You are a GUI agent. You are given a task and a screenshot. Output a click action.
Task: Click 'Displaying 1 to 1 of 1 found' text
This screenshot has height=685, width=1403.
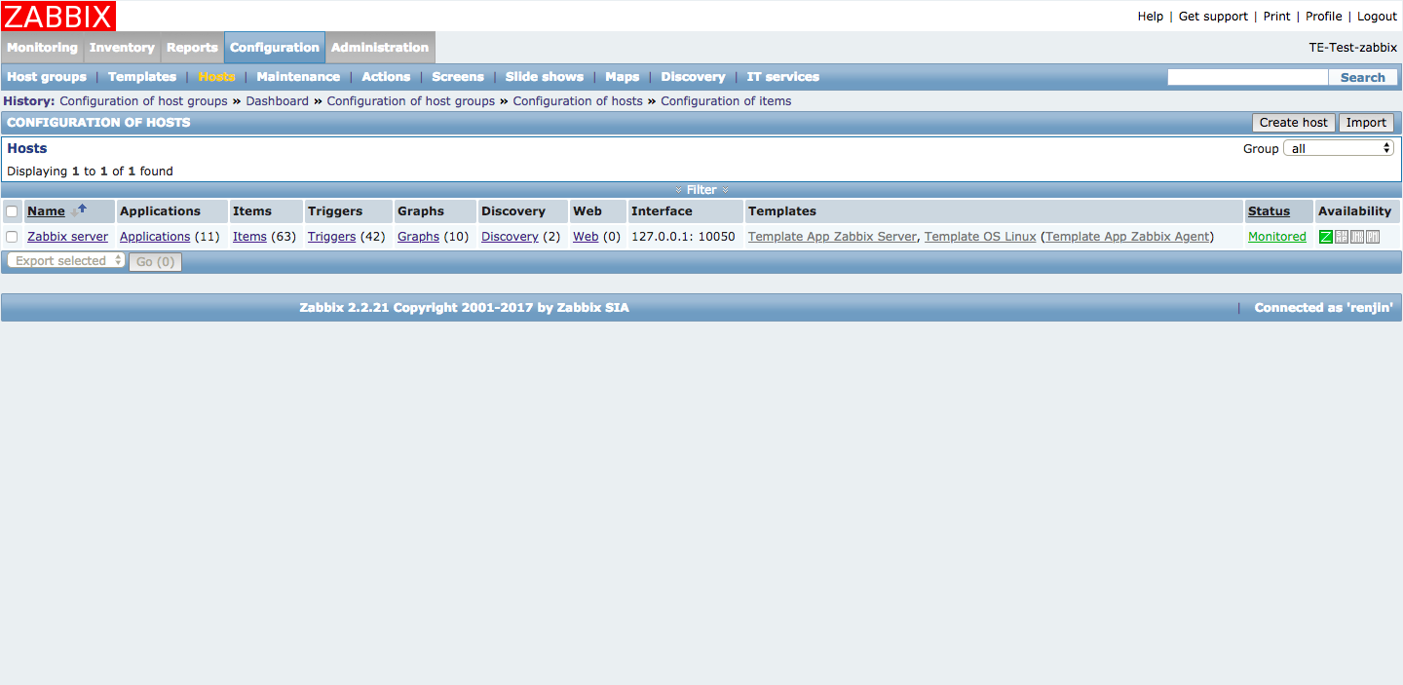coord(90,171)
